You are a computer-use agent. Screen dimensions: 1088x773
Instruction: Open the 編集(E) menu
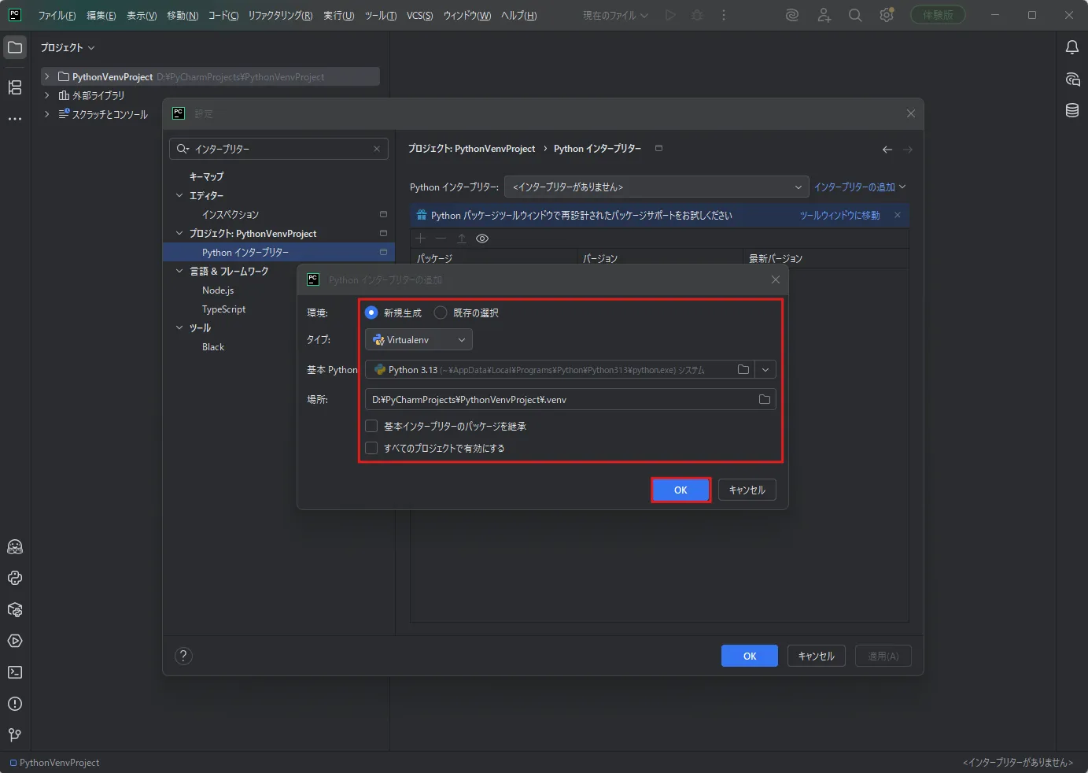click(x=101, y=15)
